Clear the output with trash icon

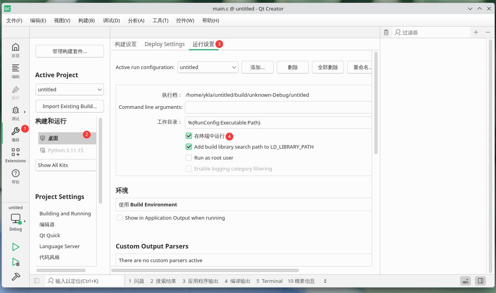pyautogui.click(x=386, y=32)
